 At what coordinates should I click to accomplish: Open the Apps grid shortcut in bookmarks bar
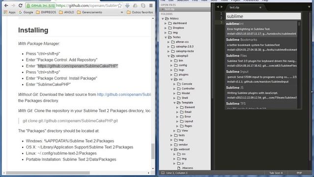pyautogui.click(x=5, y=12)
